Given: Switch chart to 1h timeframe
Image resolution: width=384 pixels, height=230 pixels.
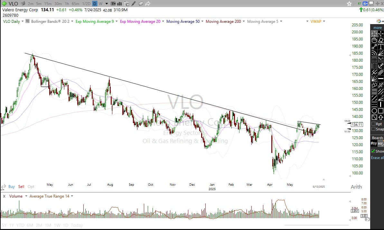Looking at the screenshot, I should [x=67, y=4].
